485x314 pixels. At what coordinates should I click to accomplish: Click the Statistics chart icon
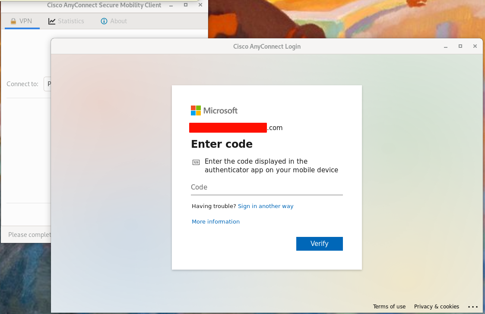pyautogui.click(x=52, y=21)
